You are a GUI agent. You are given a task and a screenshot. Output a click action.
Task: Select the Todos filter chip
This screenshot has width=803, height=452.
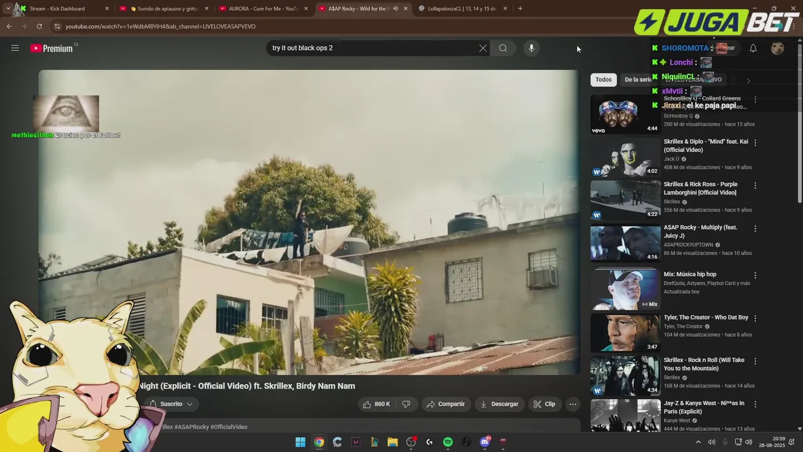coord(604,80)
